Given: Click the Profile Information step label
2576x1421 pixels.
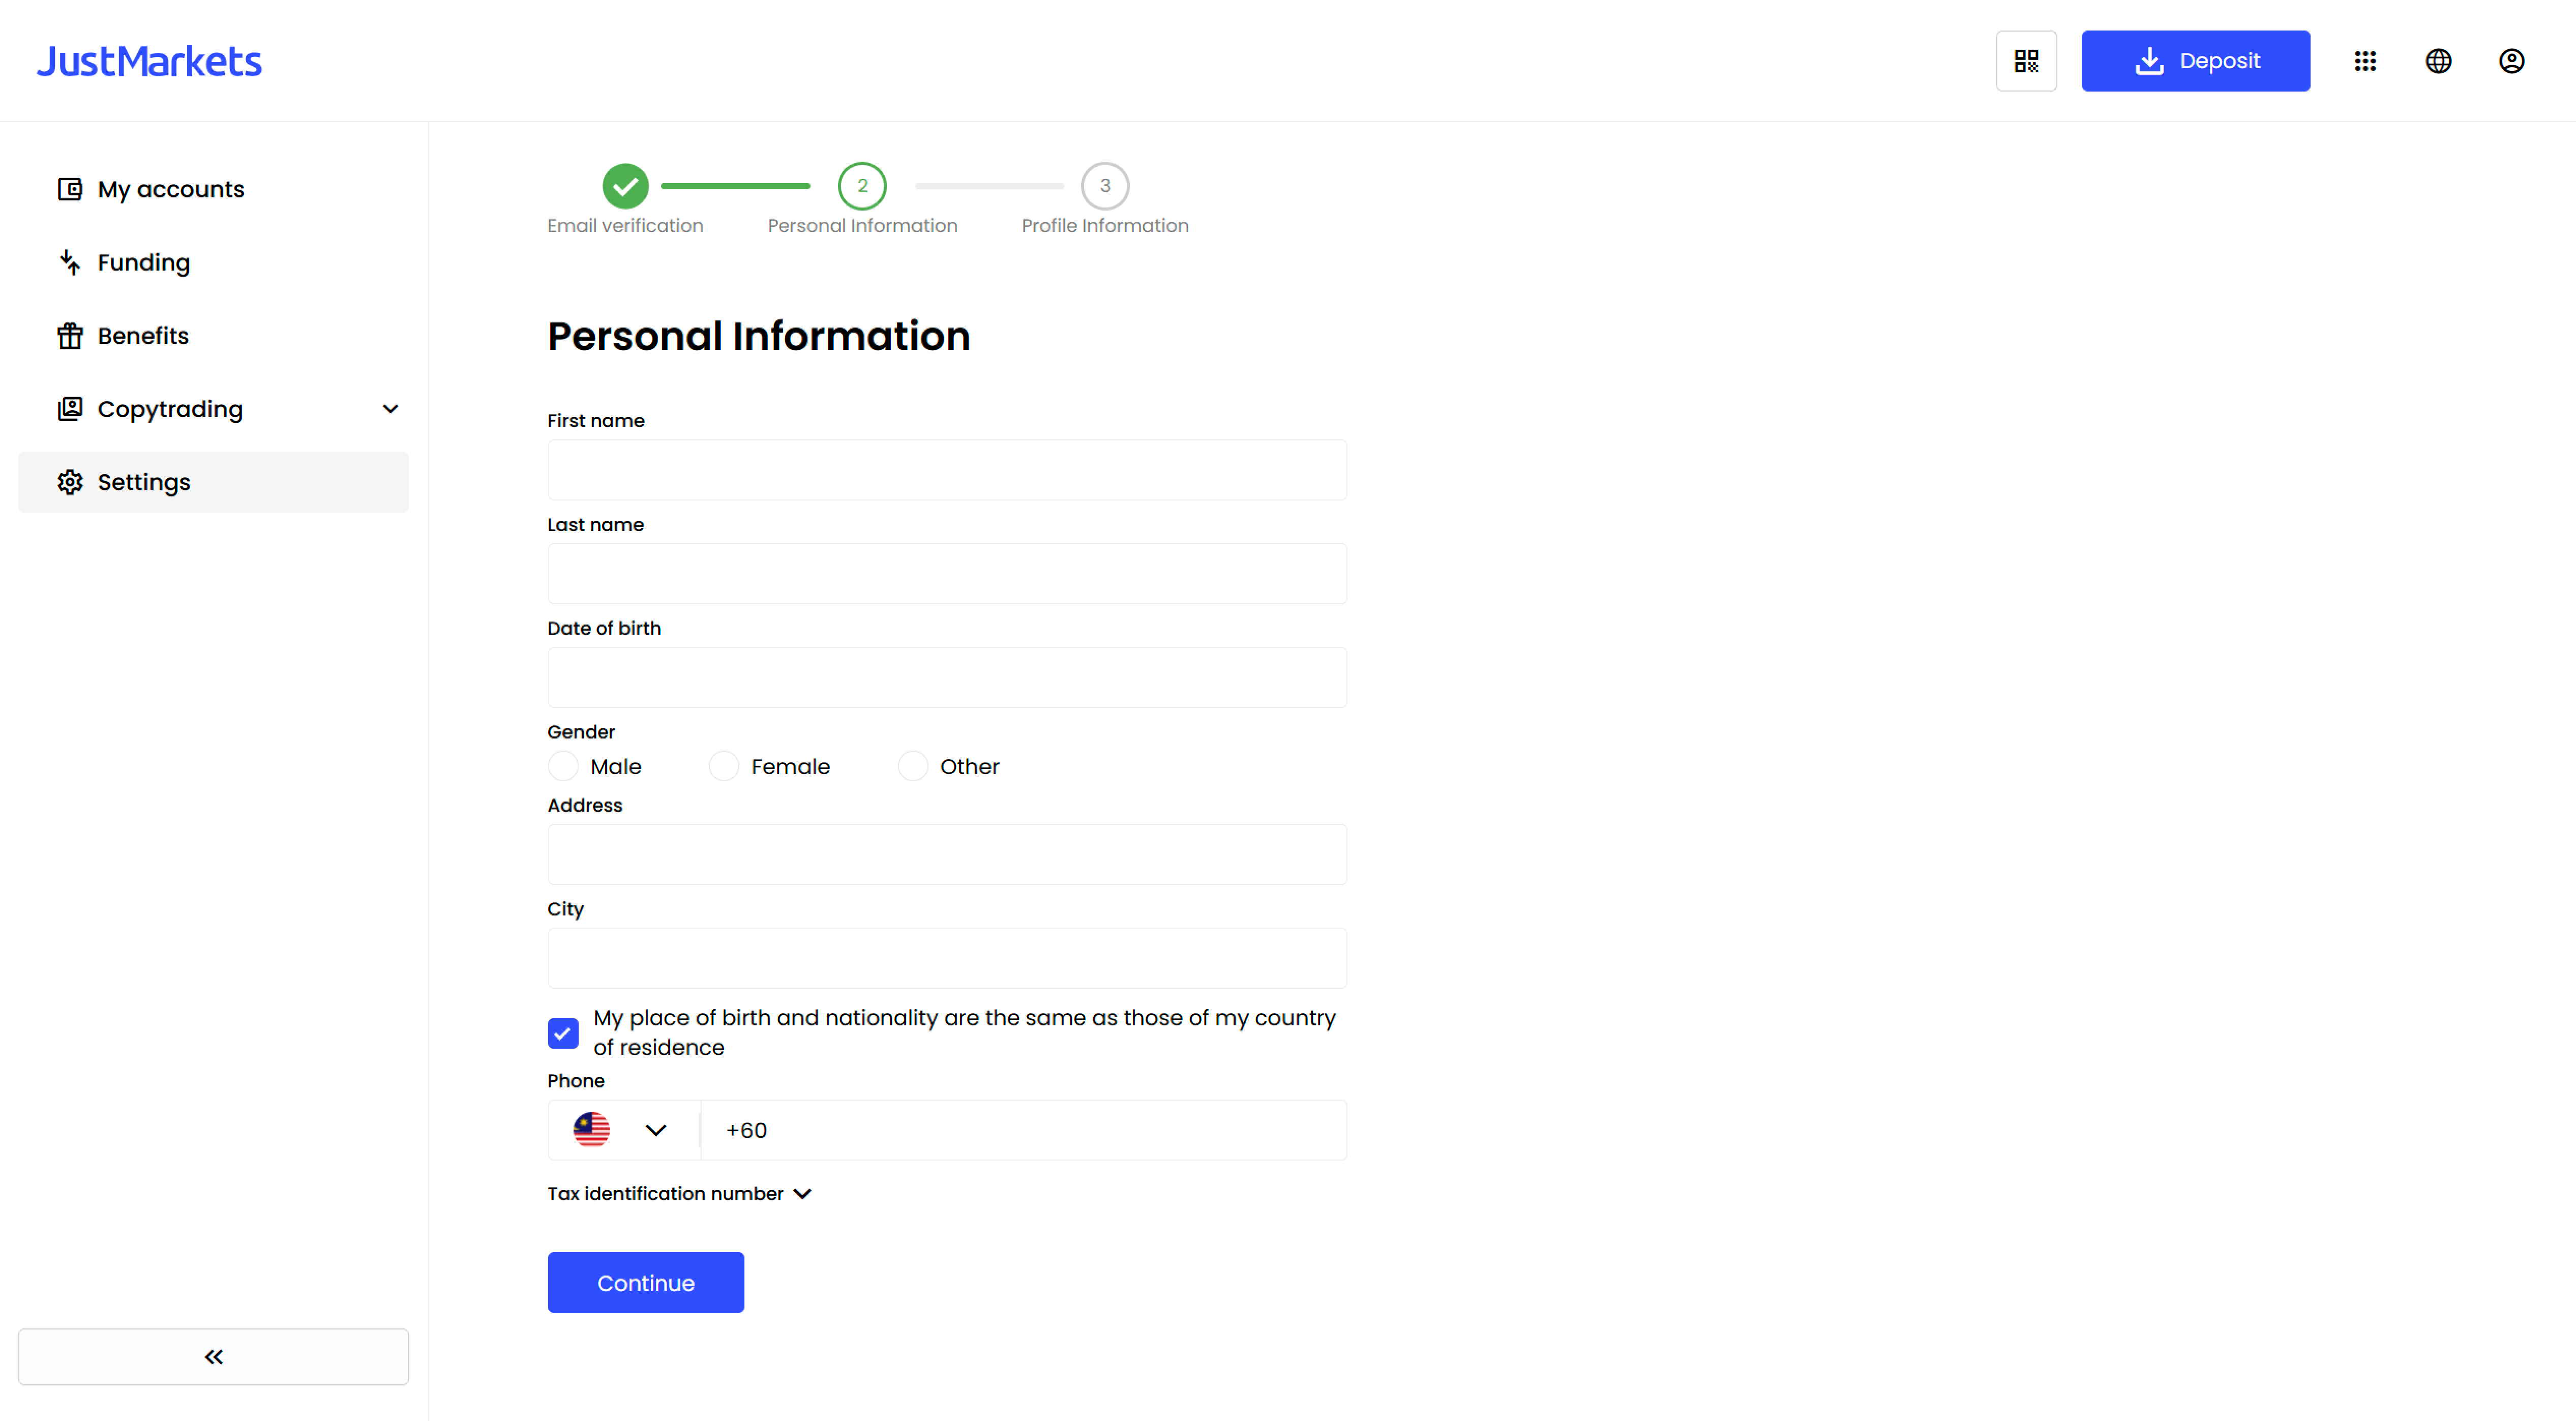Looking at the screenshot, I should coord(1105,225).
